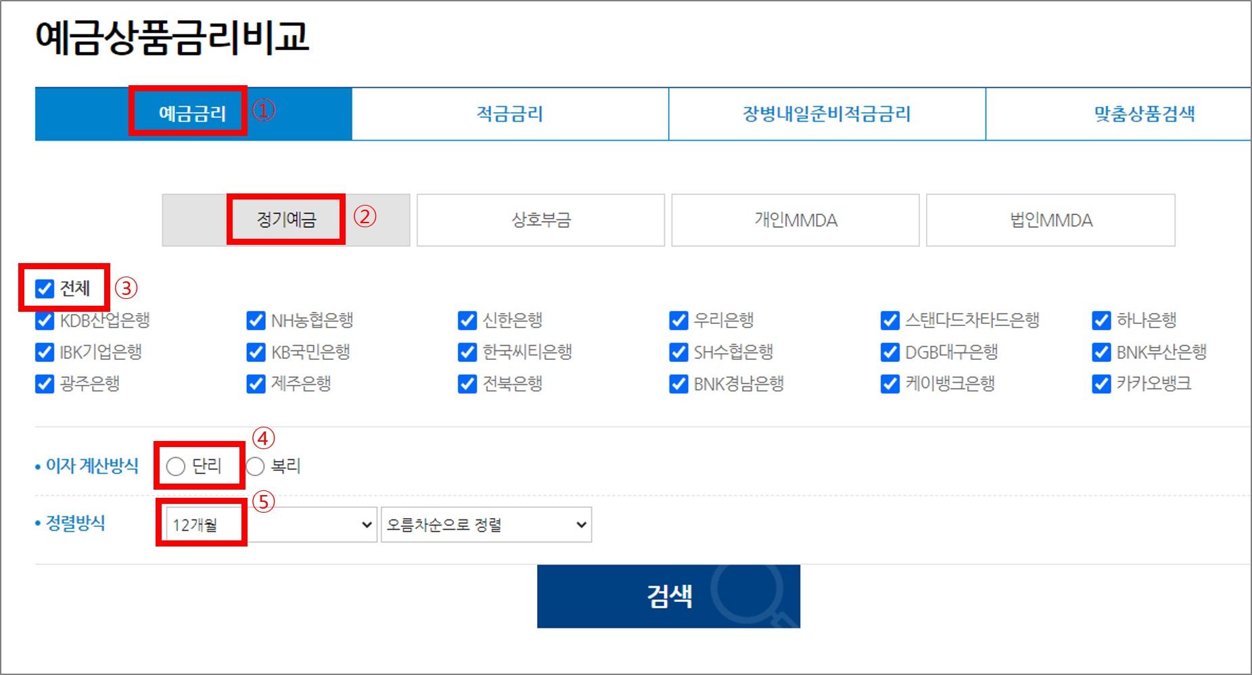Uncheck the 광주은행 checkbox

pos(45,384)
